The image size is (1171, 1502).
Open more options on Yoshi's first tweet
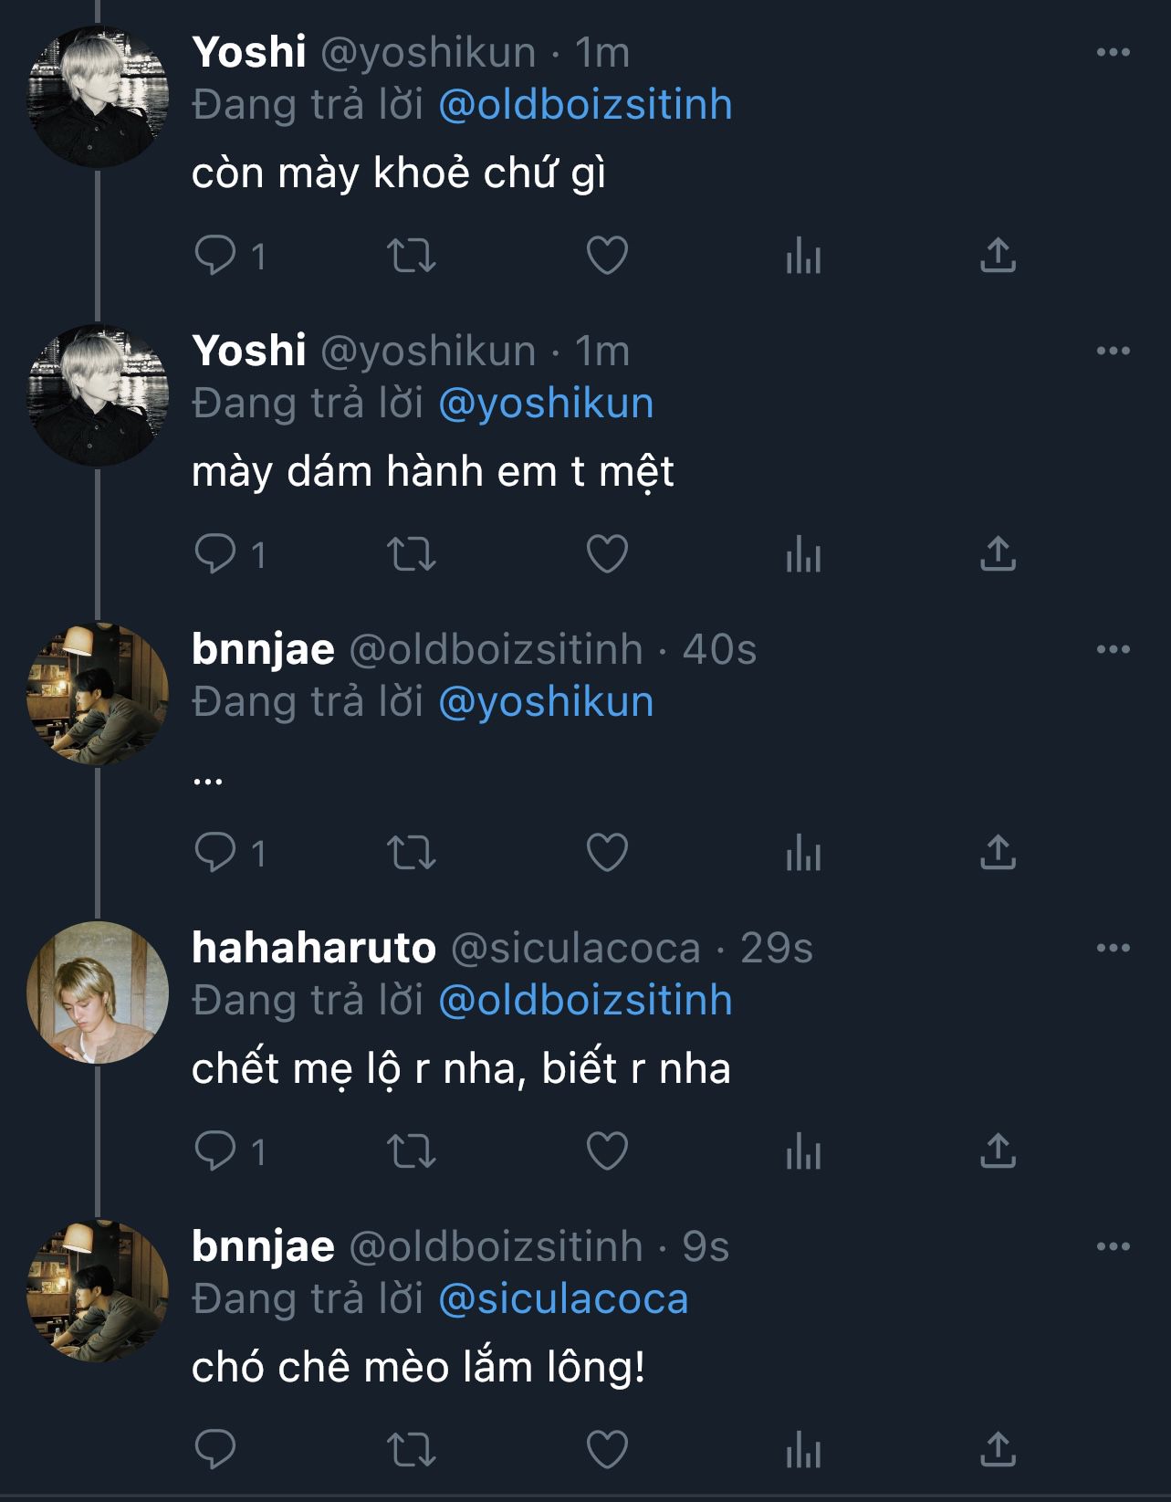click(x=1113, y=53)
